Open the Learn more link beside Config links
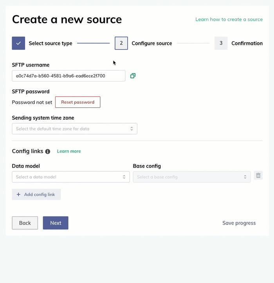 click(x=69, y=151)
